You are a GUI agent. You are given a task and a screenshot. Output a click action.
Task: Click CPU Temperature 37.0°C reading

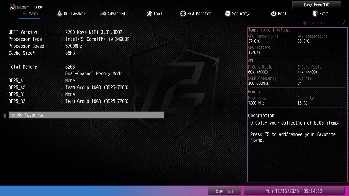(254, 41)
